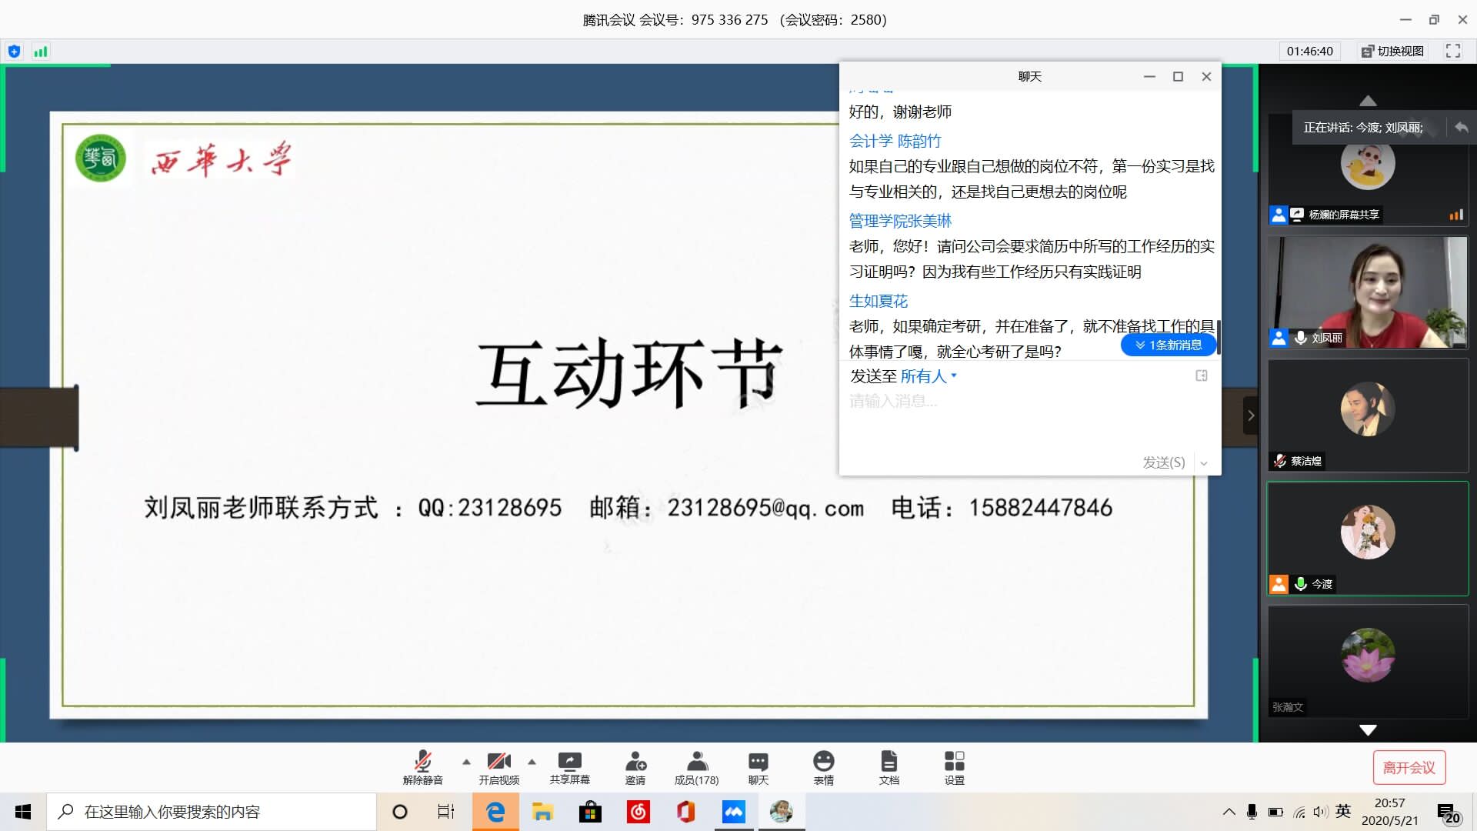Click the 离开会议 leave meeting button
This screenshot has height=831, width=1477.
point(1409,767)
